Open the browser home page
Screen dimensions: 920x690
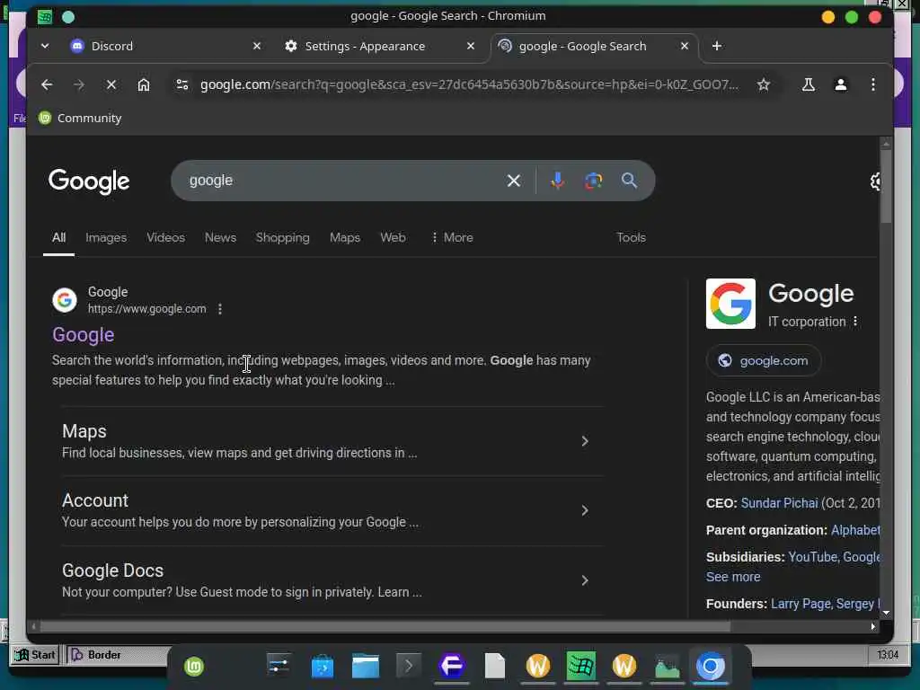coord(143,84)
